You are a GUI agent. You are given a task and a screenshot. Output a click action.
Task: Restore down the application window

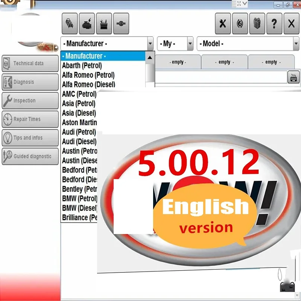pos(288,5)
